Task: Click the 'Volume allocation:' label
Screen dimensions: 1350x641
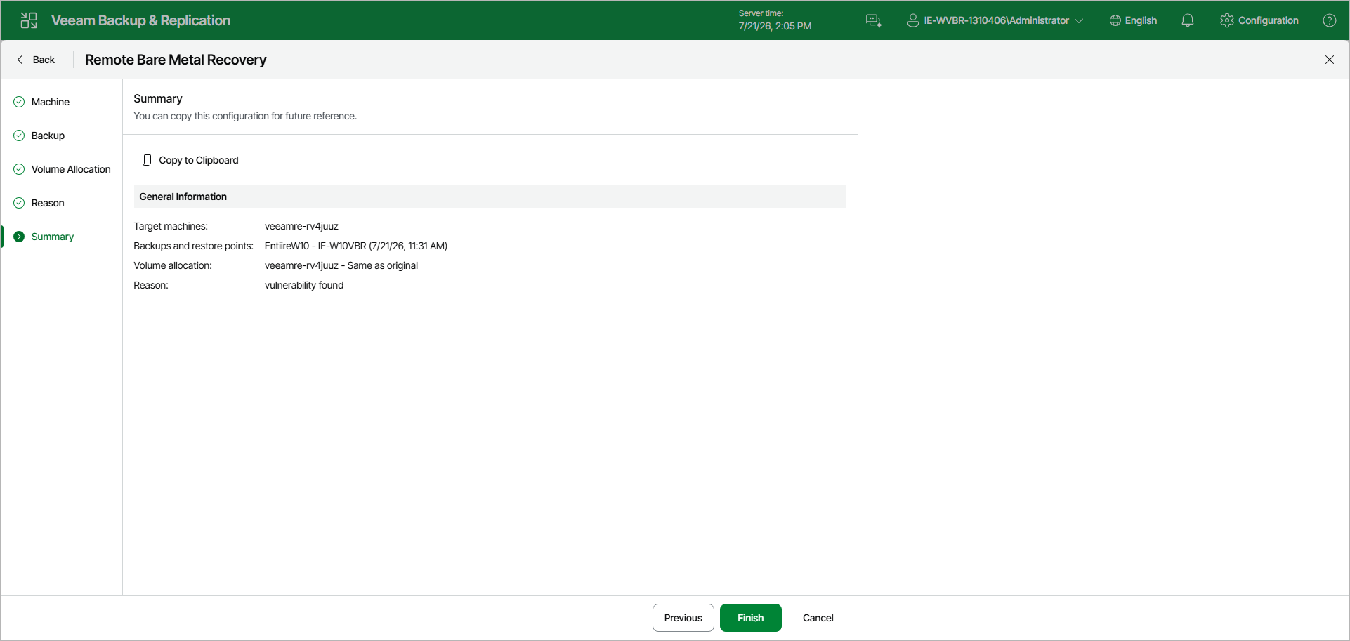Action: 173,265
